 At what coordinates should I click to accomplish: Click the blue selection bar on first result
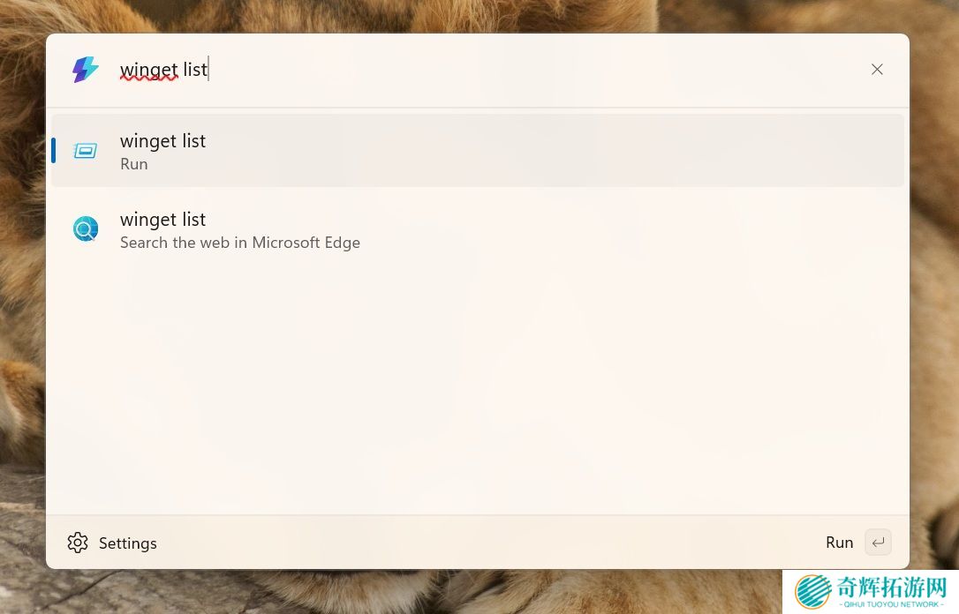coord(54,151)
